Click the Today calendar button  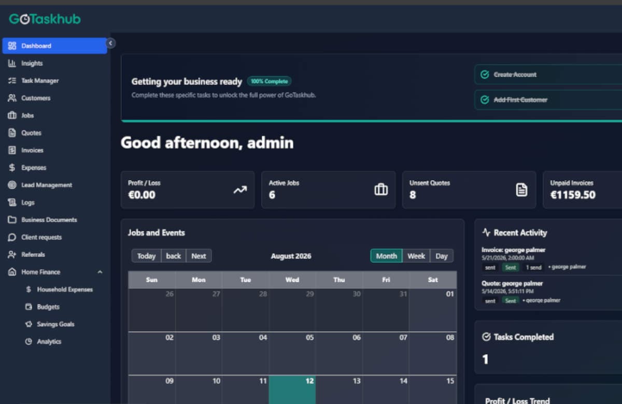click(x=146, y=256)
